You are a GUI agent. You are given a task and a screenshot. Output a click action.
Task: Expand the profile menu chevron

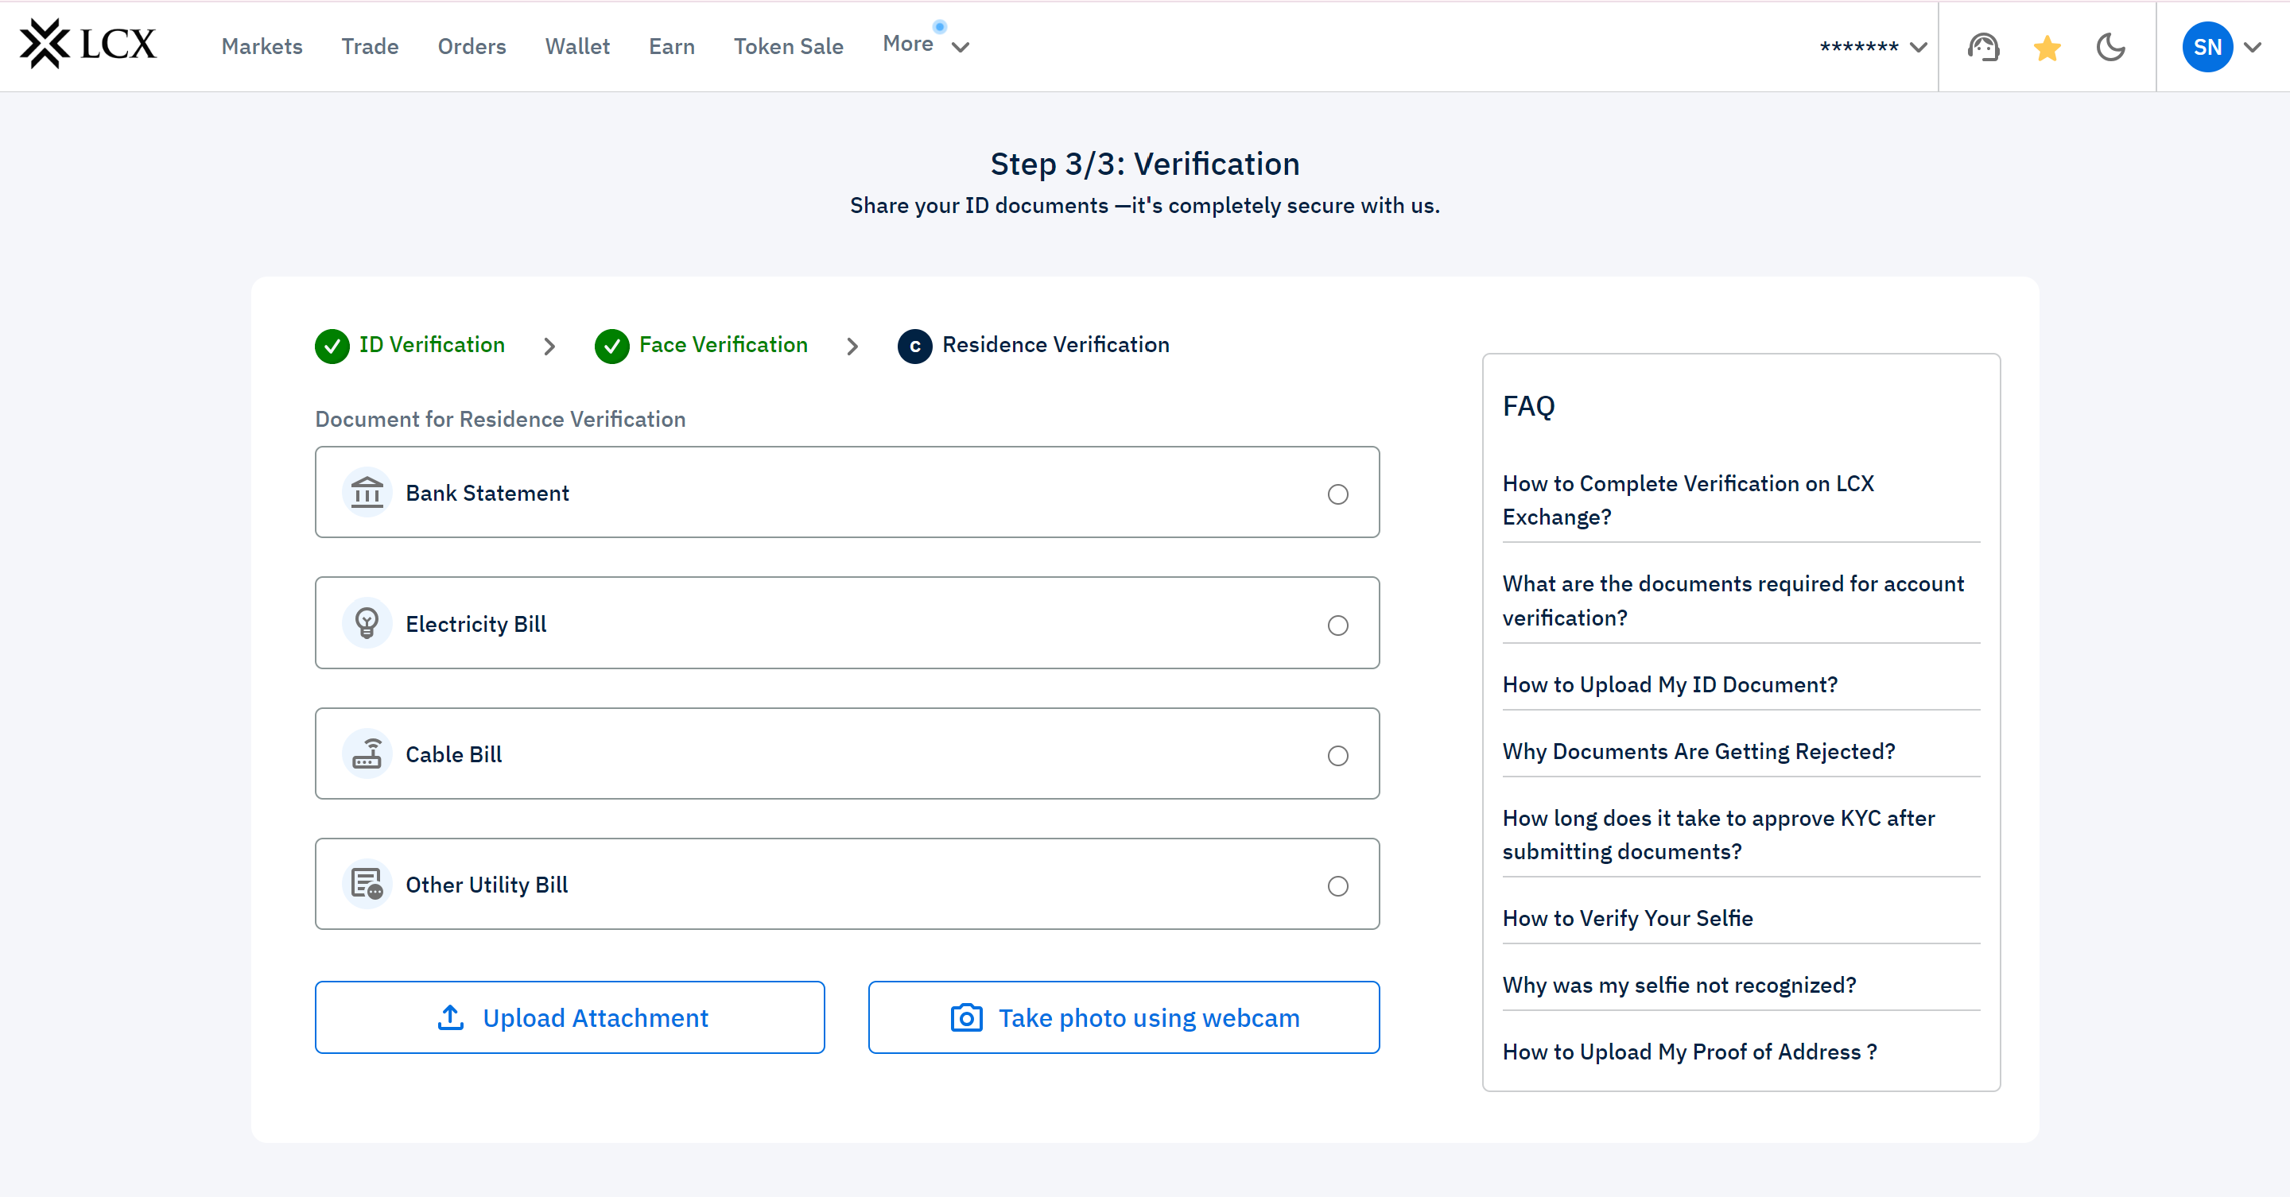coord(2253,47)
